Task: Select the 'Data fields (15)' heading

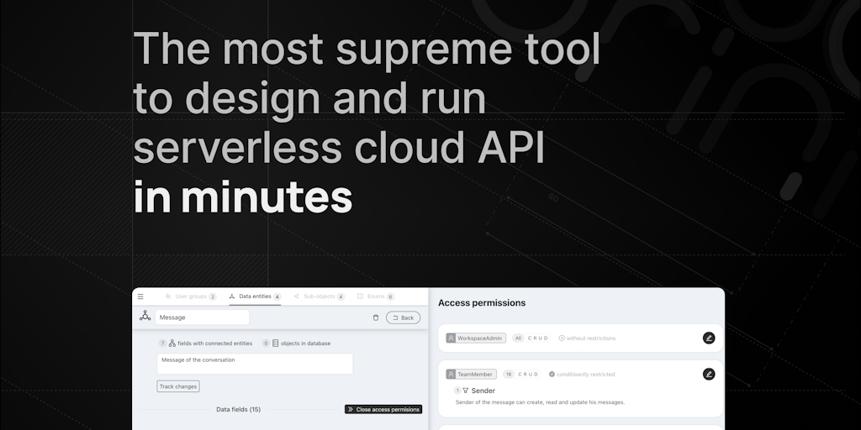Action: [238, 409]
